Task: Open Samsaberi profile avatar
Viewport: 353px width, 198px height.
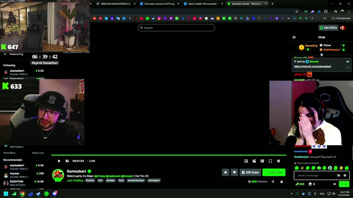Action: tap(58, 175)
